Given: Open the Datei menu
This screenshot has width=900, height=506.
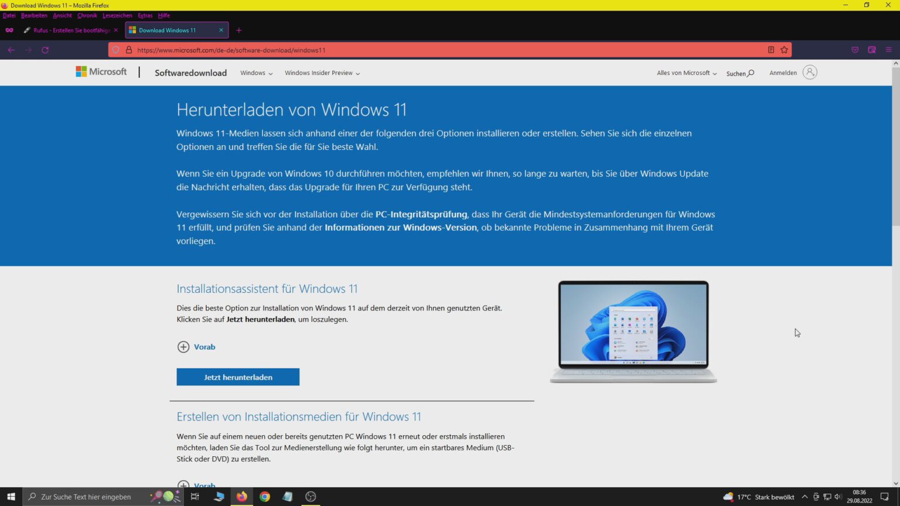Looking at the screenshot, I should tap(9, 15).
